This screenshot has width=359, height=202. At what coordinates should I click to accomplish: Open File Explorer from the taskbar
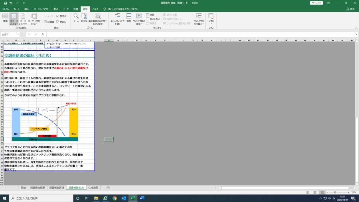coord(96,198)
